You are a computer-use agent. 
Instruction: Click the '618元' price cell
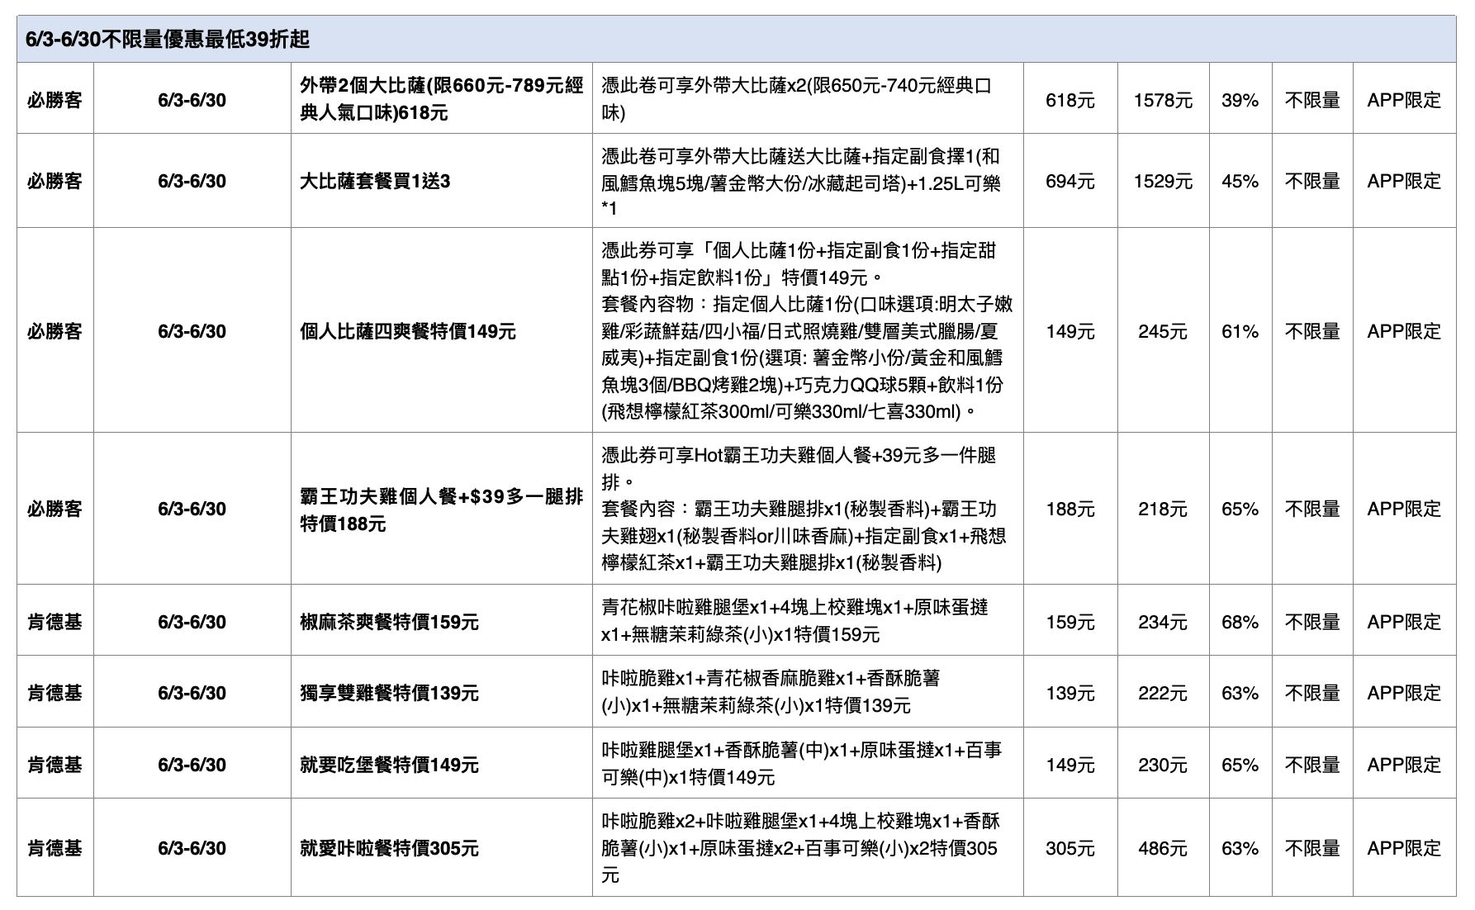click(x=1070, y=100)
